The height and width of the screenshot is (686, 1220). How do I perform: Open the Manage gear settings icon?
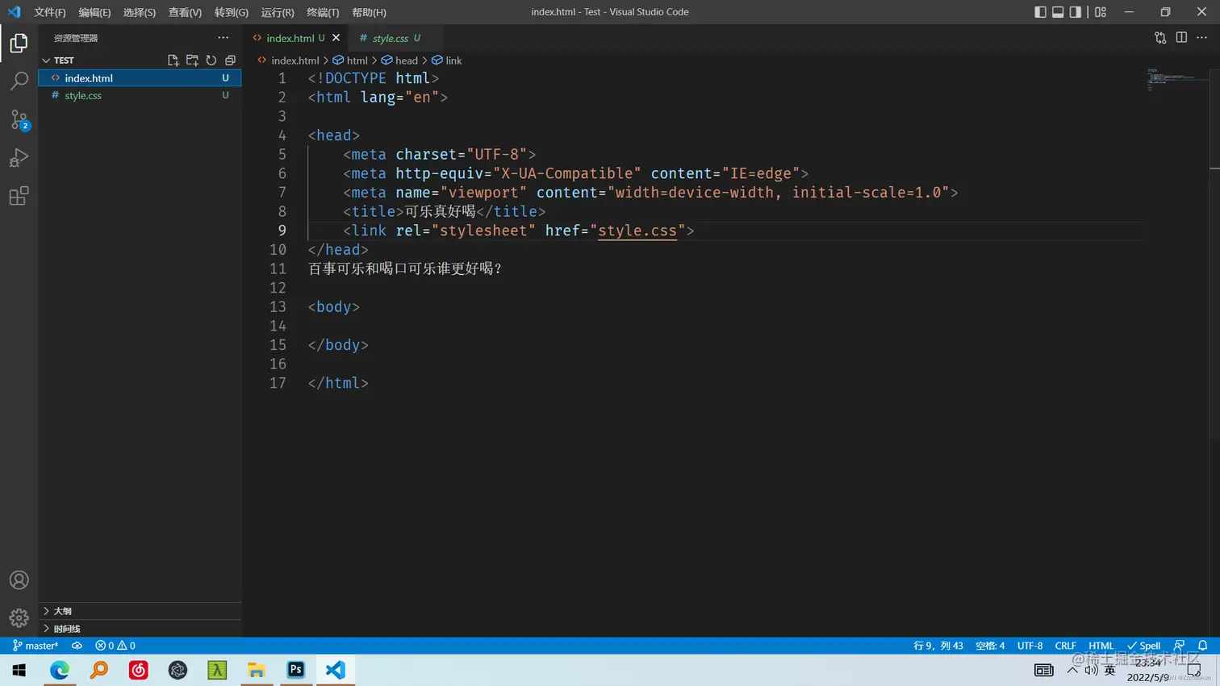[19, 618]
